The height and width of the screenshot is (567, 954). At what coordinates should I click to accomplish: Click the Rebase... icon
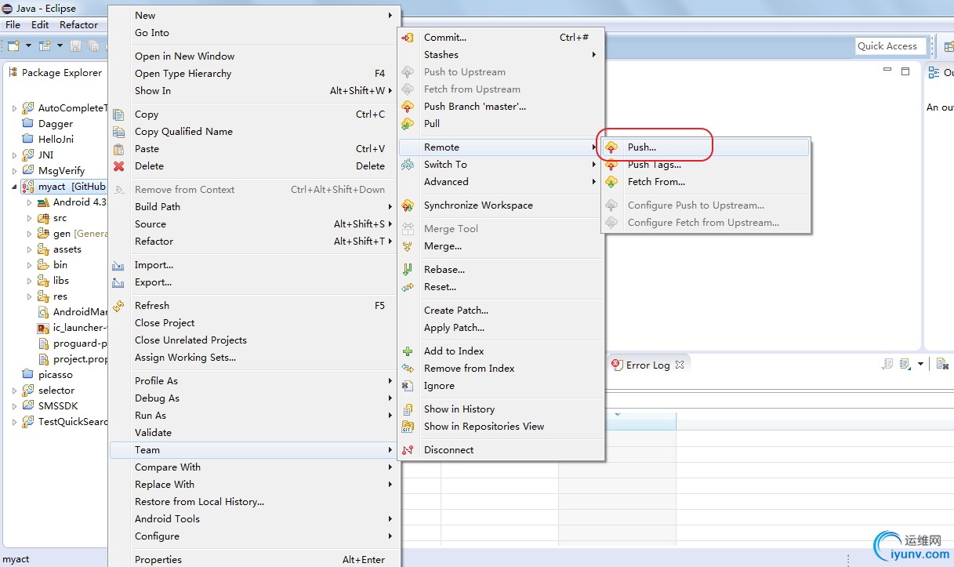click(408, 270)
